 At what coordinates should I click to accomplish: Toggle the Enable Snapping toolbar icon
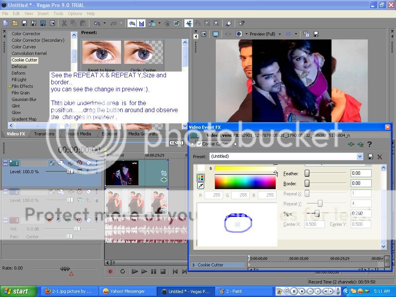[x=132, y=24]
